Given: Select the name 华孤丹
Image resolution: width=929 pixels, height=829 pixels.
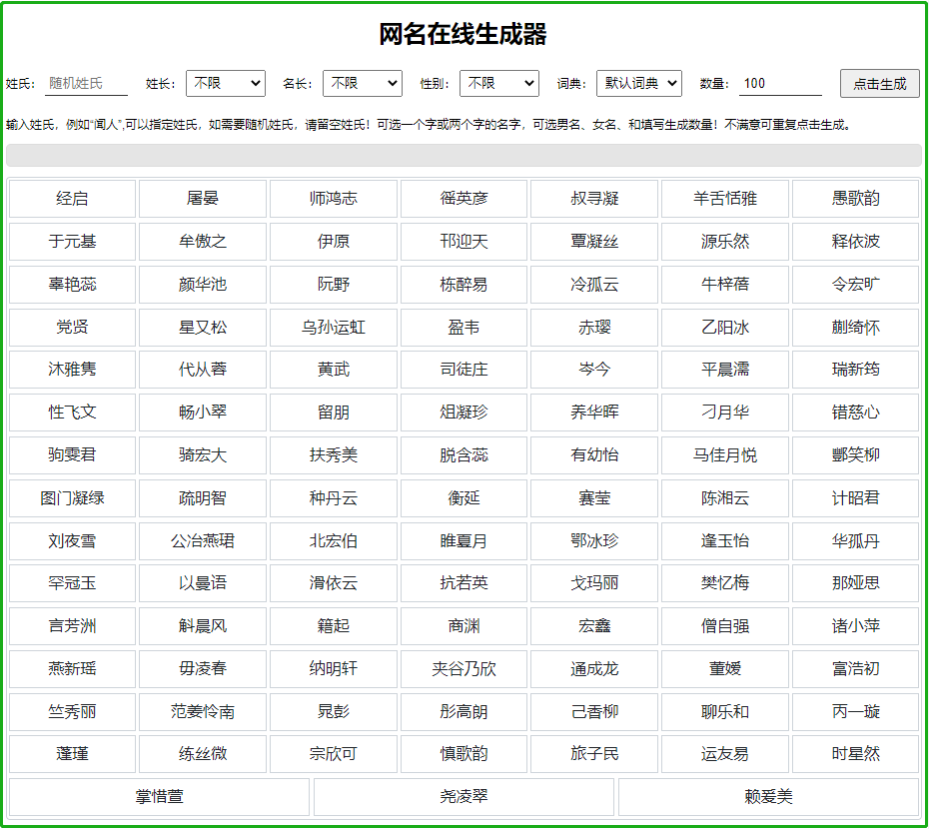Looking at the screenshot, I should click(855, 541).
